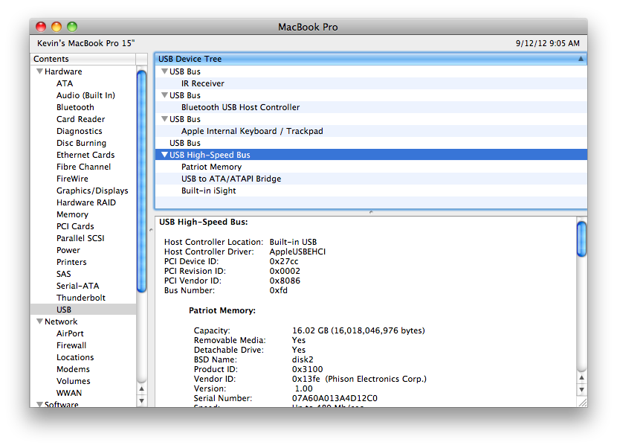Click the 9/12/12 9:05 AM timestamp
Screen dimensions: 617x448
[548, 43]
